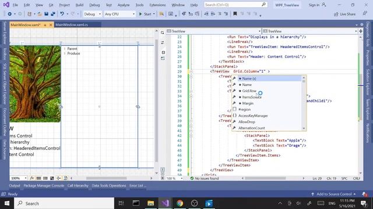Click the designer horizontal scrollbar thumb

(106, 178)
